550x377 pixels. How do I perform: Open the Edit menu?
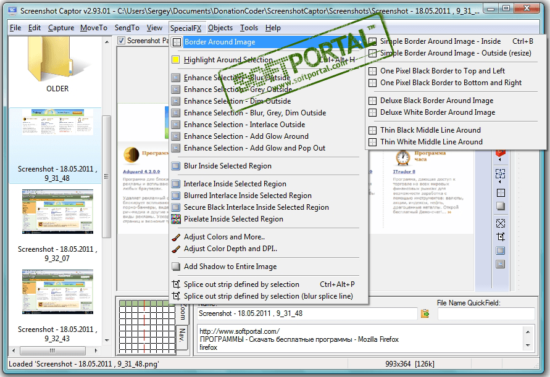tap(35, 28)
